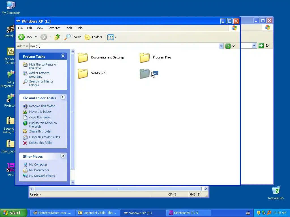Open My Network Places link

coord(42,176)
